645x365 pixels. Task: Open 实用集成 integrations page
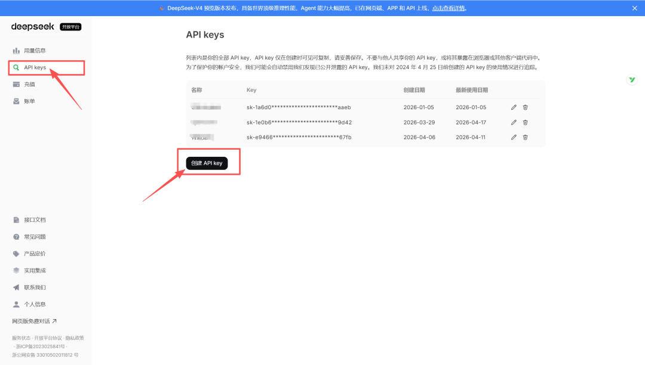(35, 270)
